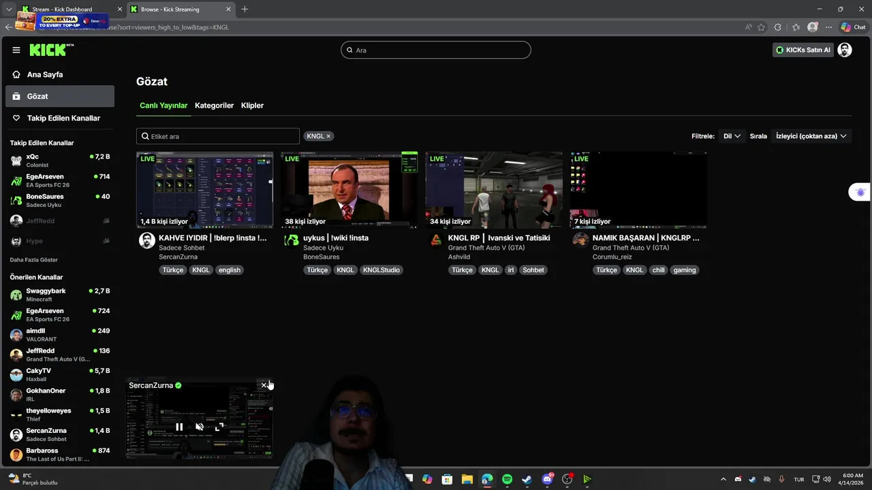Click the english tag on SercanZurna card

tap(230, 270)
